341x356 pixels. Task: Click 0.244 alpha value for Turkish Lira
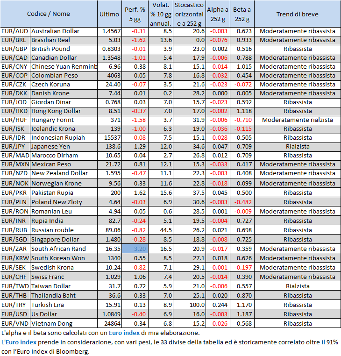click(x=218, y=305)
